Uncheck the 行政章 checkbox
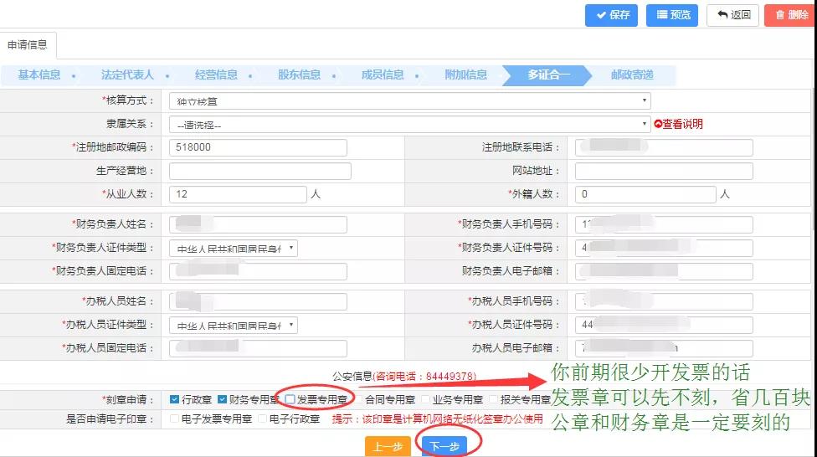Viewport: 817px width, 457px height. point(174,400)
